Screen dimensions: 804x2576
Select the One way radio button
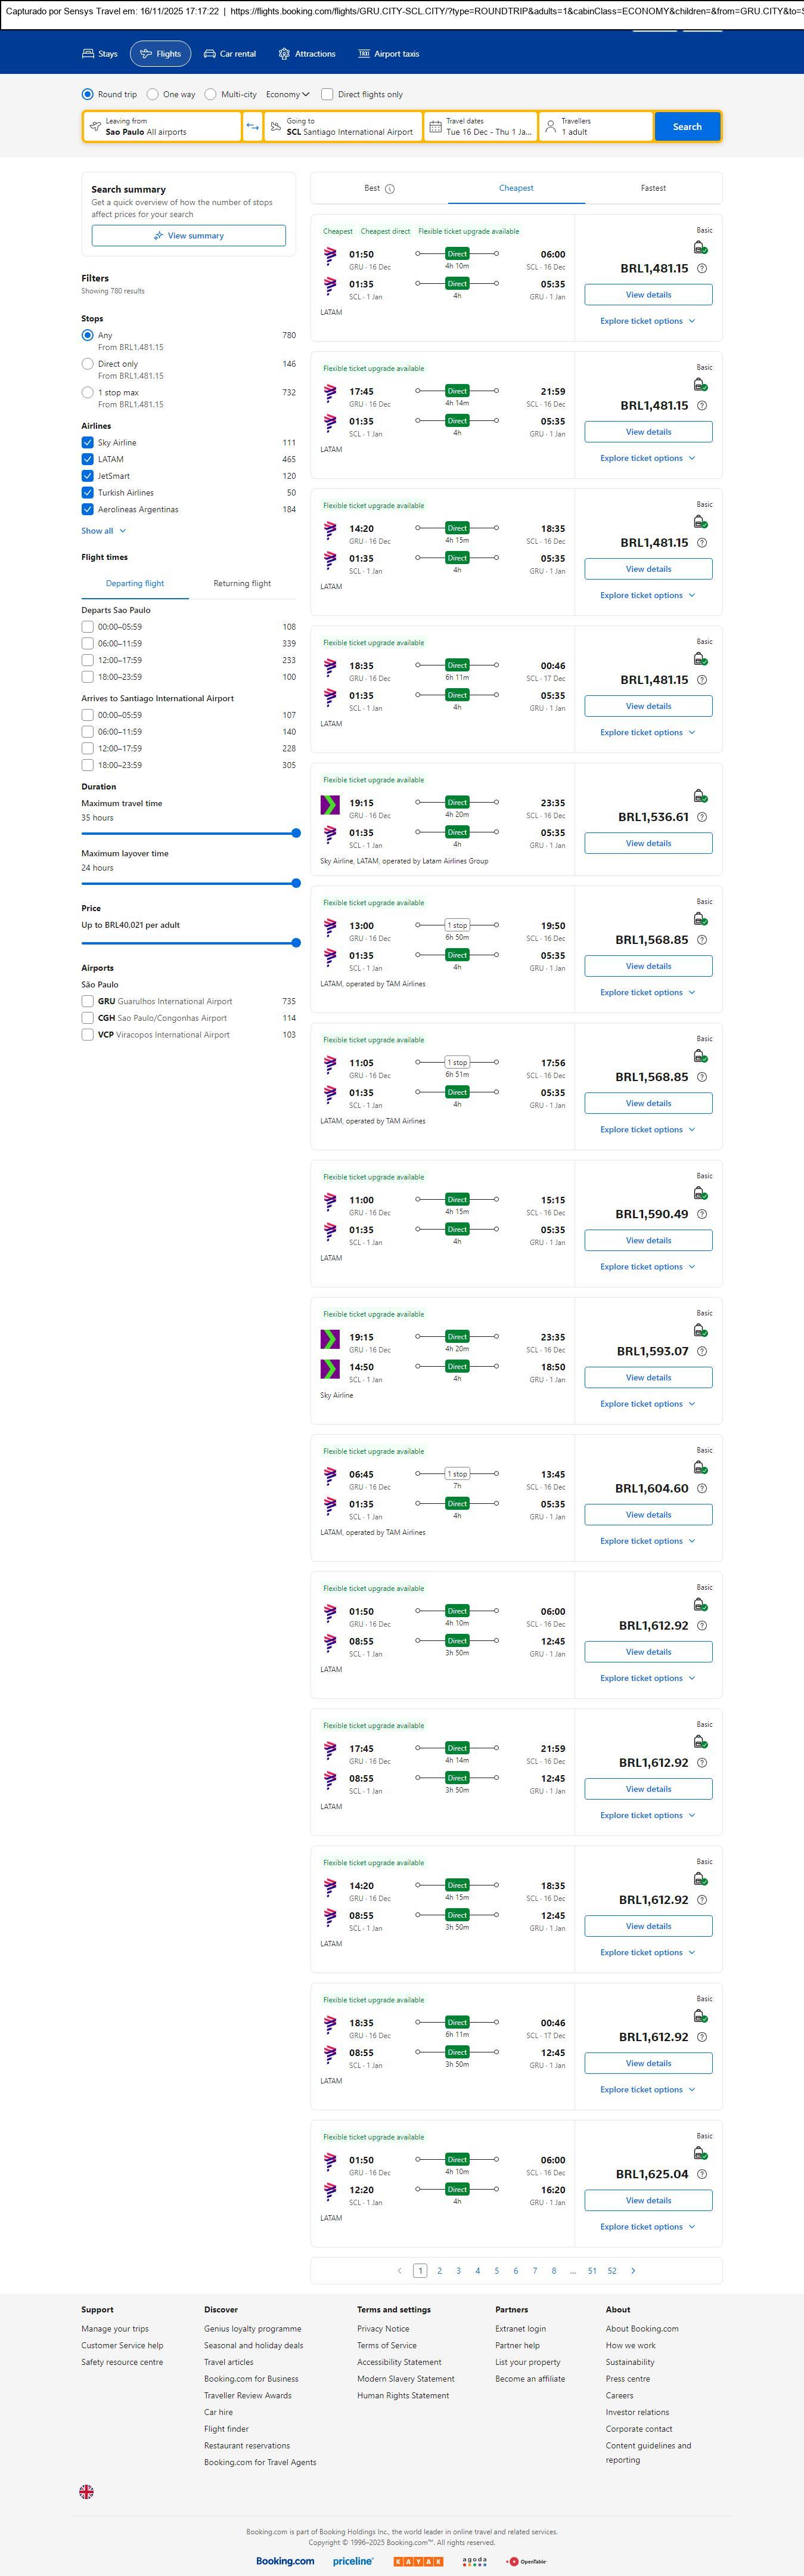153,95
